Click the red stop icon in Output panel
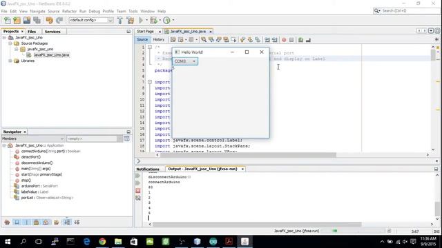Image resolution: width=442 pixels, height=248 pixels. [138, 191]
